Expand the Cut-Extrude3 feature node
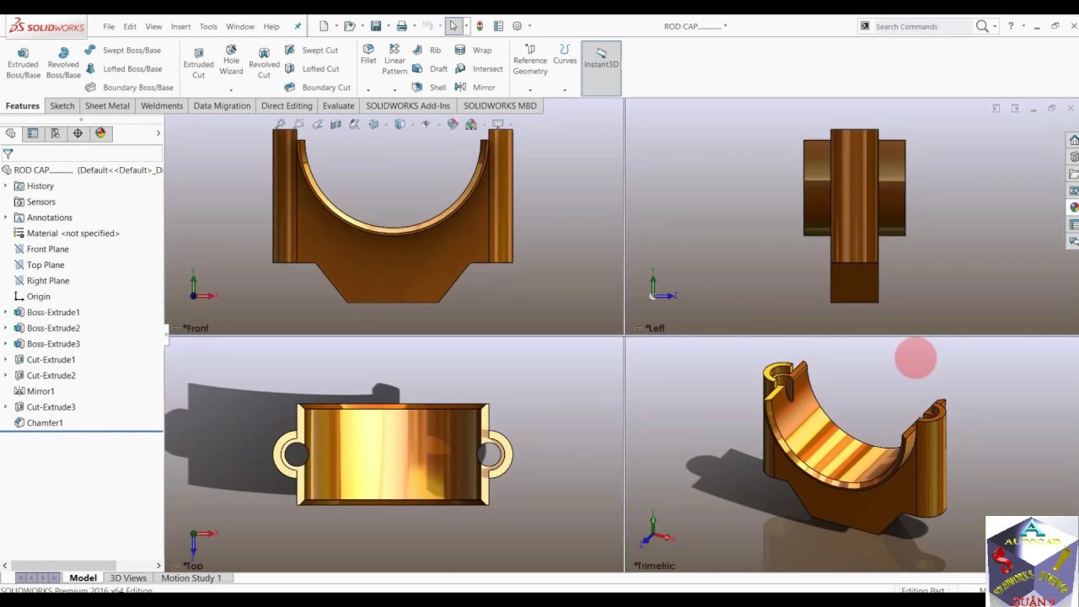 click(x=6, y=407)
